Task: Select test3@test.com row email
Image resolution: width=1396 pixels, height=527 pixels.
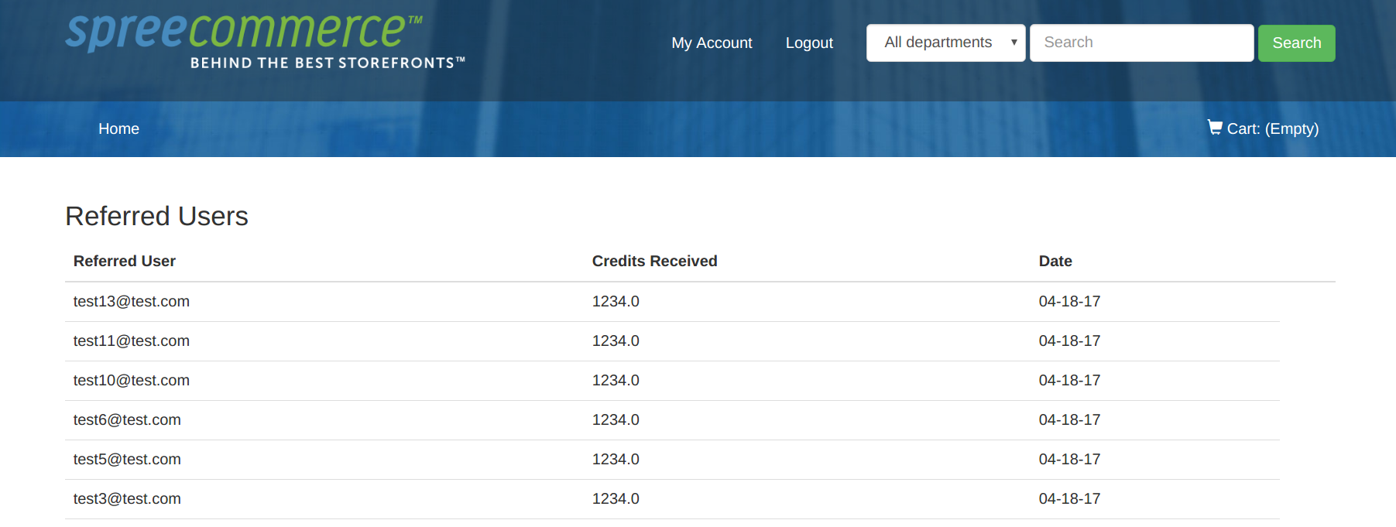Action: [127, 499]
